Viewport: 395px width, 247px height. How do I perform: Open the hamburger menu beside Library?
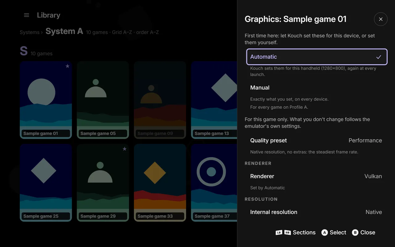tap(27, 15)
